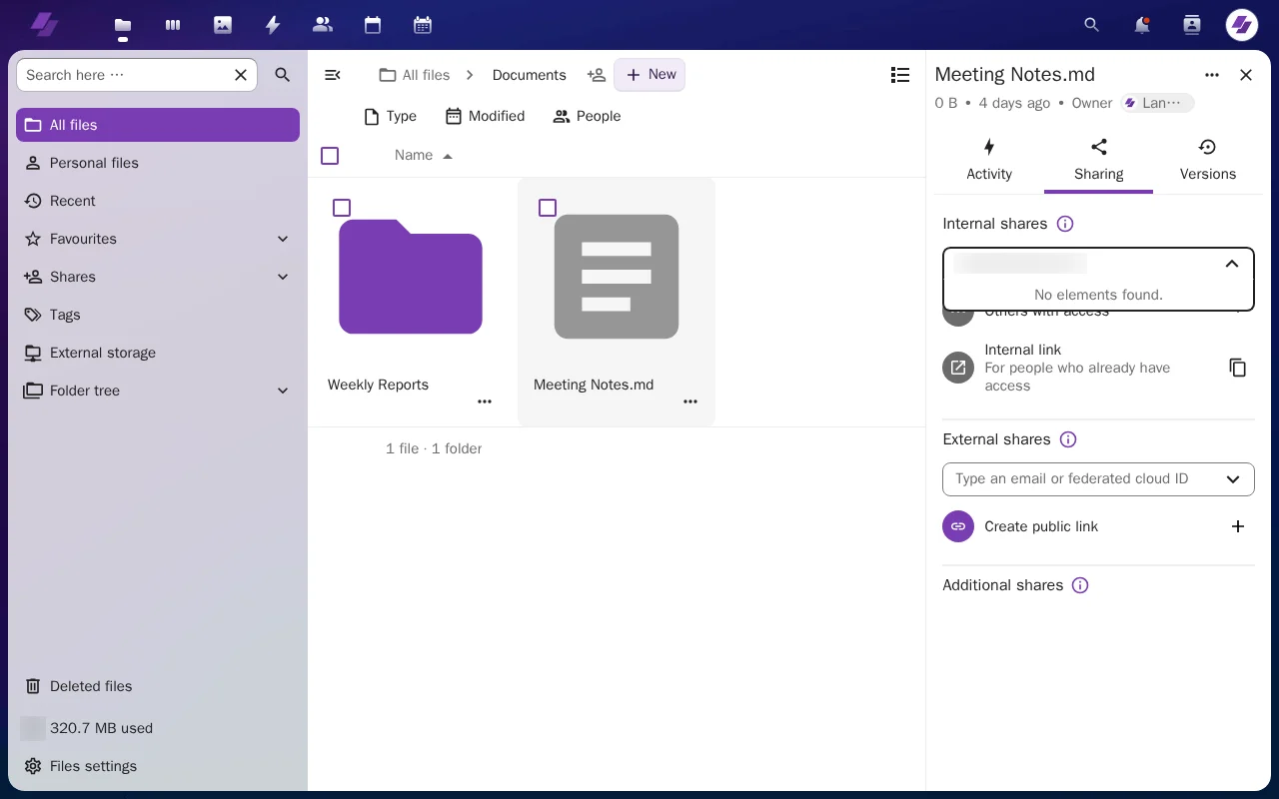Open the external shares recipient dropdown
This screenshot has width=1279, height=799.
tap(1233, 479)
